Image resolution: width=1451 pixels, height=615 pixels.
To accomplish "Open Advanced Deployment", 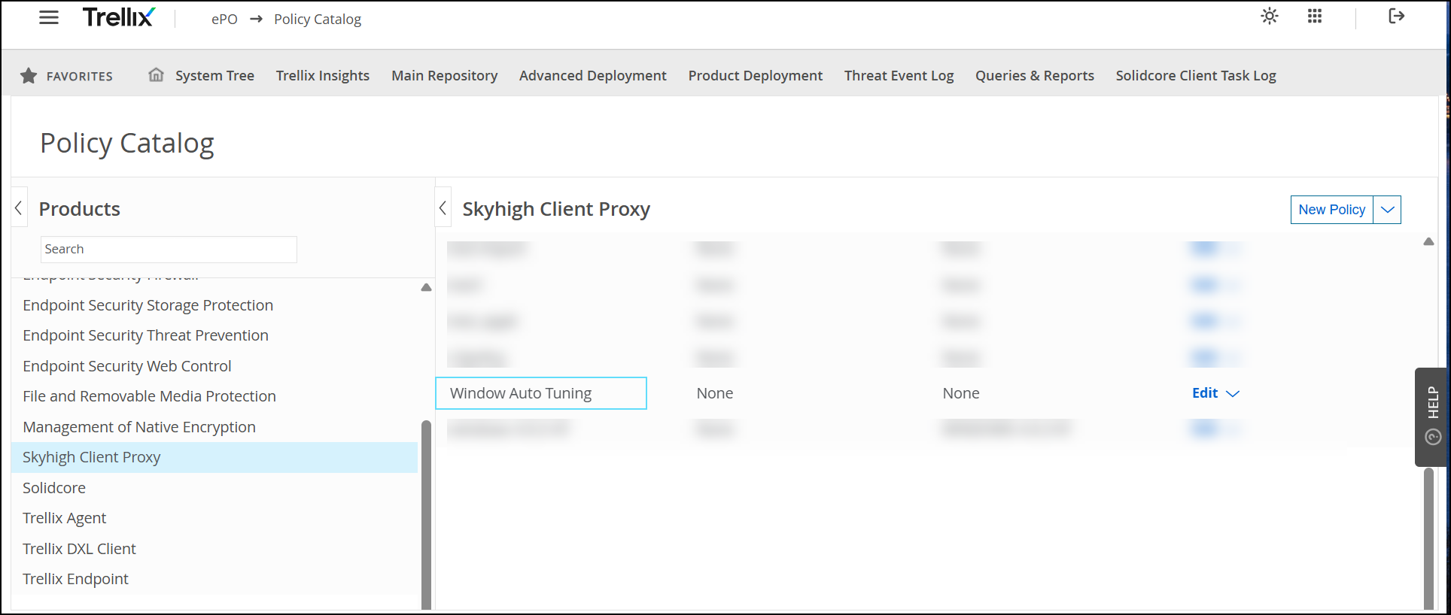I will [593, 75].
